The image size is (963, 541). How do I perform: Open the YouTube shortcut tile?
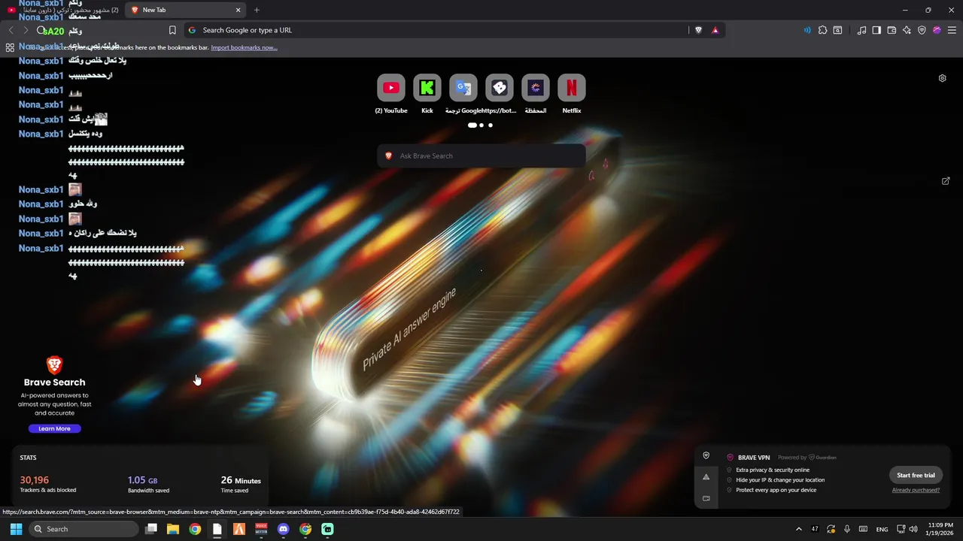[391, 88]
